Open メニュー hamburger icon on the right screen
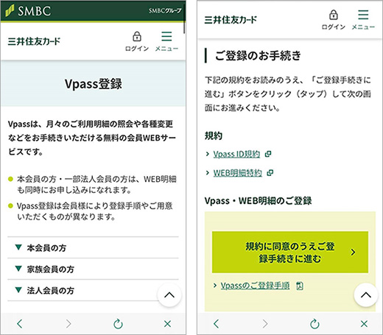This screenshot has height=335, width=383. [363, 15]
